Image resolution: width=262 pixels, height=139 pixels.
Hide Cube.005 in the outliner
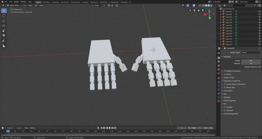[259, 22]
